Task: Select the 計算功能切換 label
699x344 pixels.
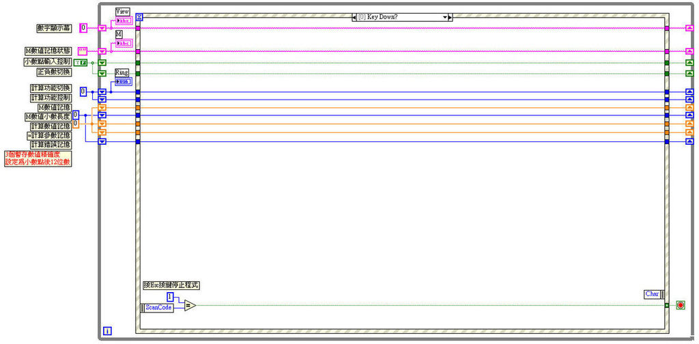Action: click(x=51, y=89)
